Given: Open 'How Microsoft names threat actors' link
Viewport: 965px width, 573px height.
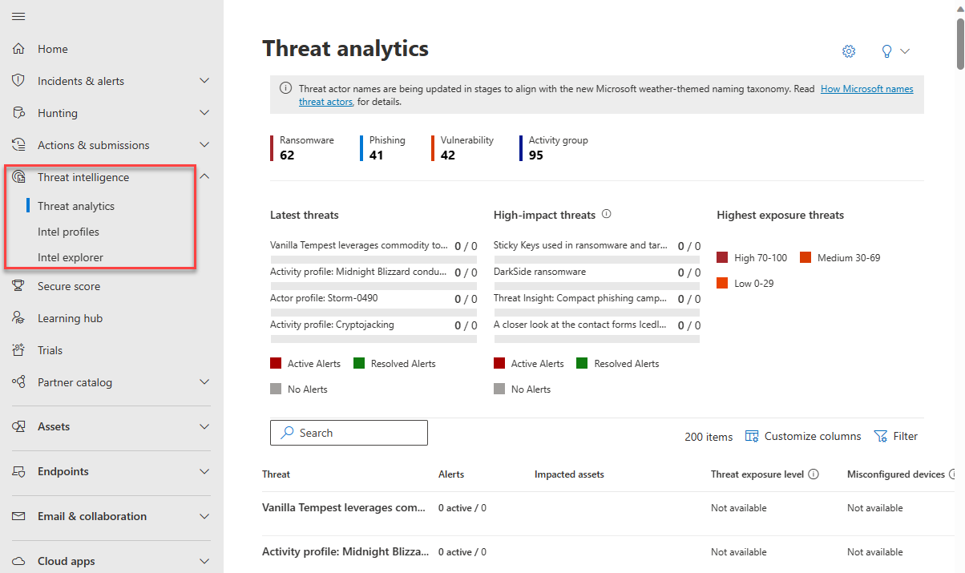Looking at the screenshot, I should coord(866,89).
